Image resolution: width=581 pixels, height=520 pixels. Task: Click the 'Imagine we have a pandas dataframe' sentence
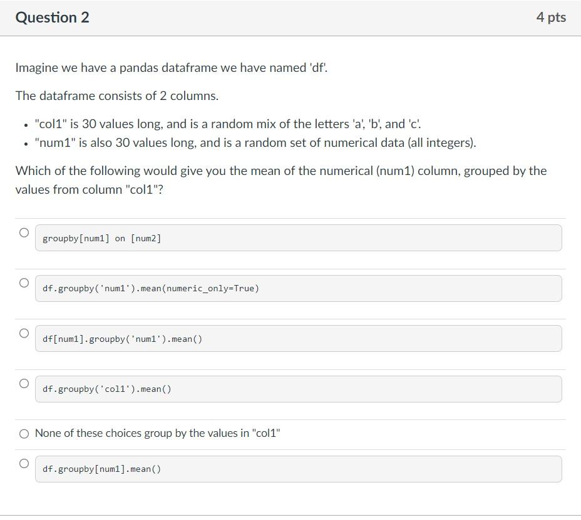pyautogui.click(x=172, y=67)
